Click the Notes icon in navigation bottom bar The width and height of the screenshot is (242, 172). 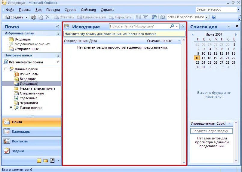pyautogui.click(x=39, y=161)
